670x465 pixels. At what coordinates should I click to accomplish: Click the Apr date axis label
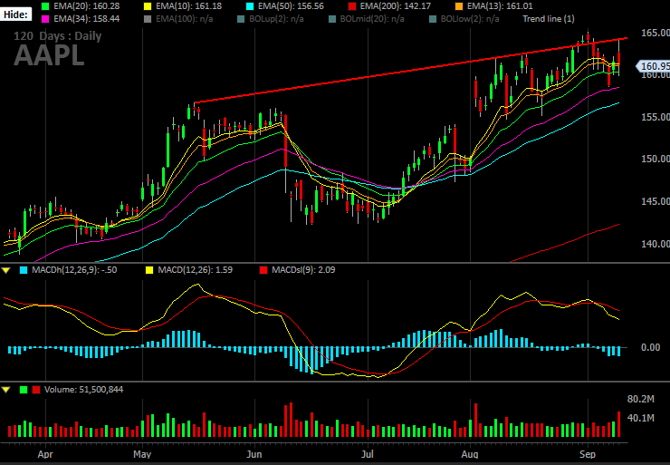45,454
